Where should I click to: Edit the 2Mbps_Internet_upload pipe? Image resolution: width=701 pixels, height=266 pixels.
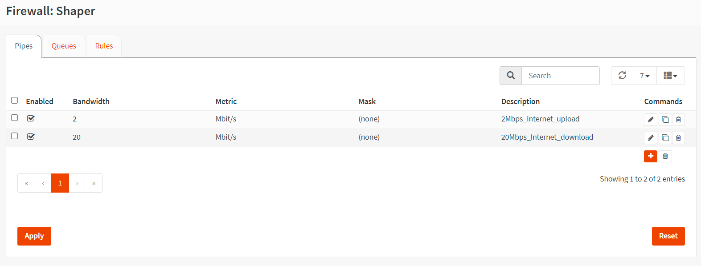[651, 120]
